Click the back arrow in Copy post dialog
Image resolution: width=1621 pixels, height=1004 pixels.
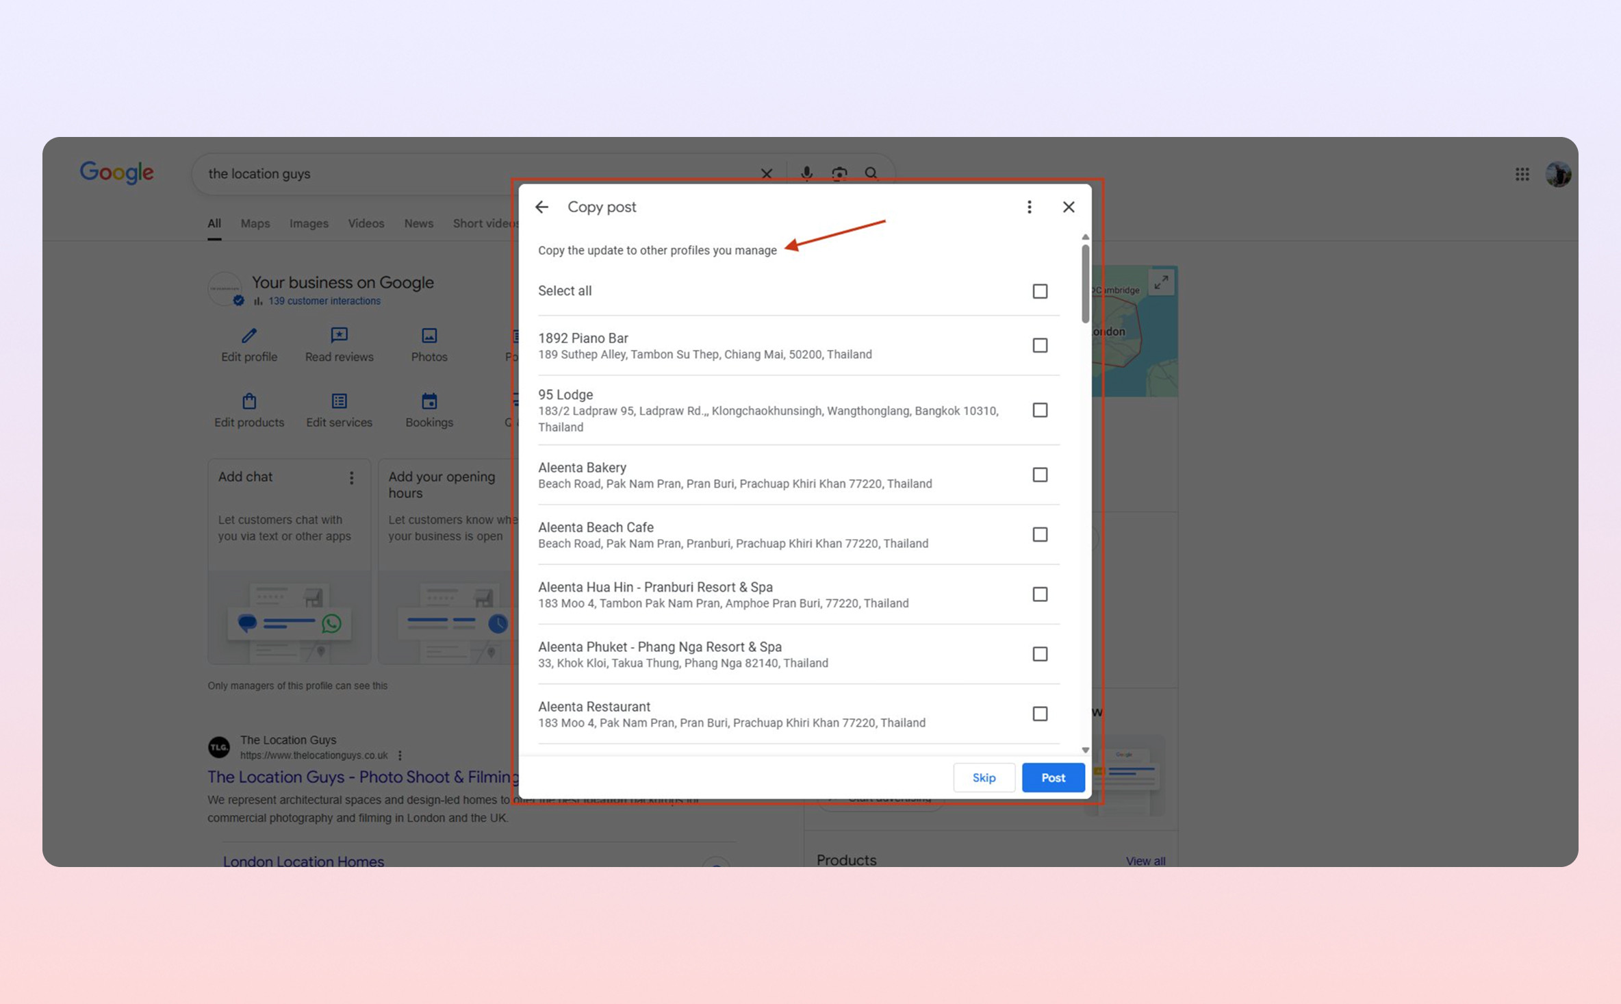[x=541, y=207]
